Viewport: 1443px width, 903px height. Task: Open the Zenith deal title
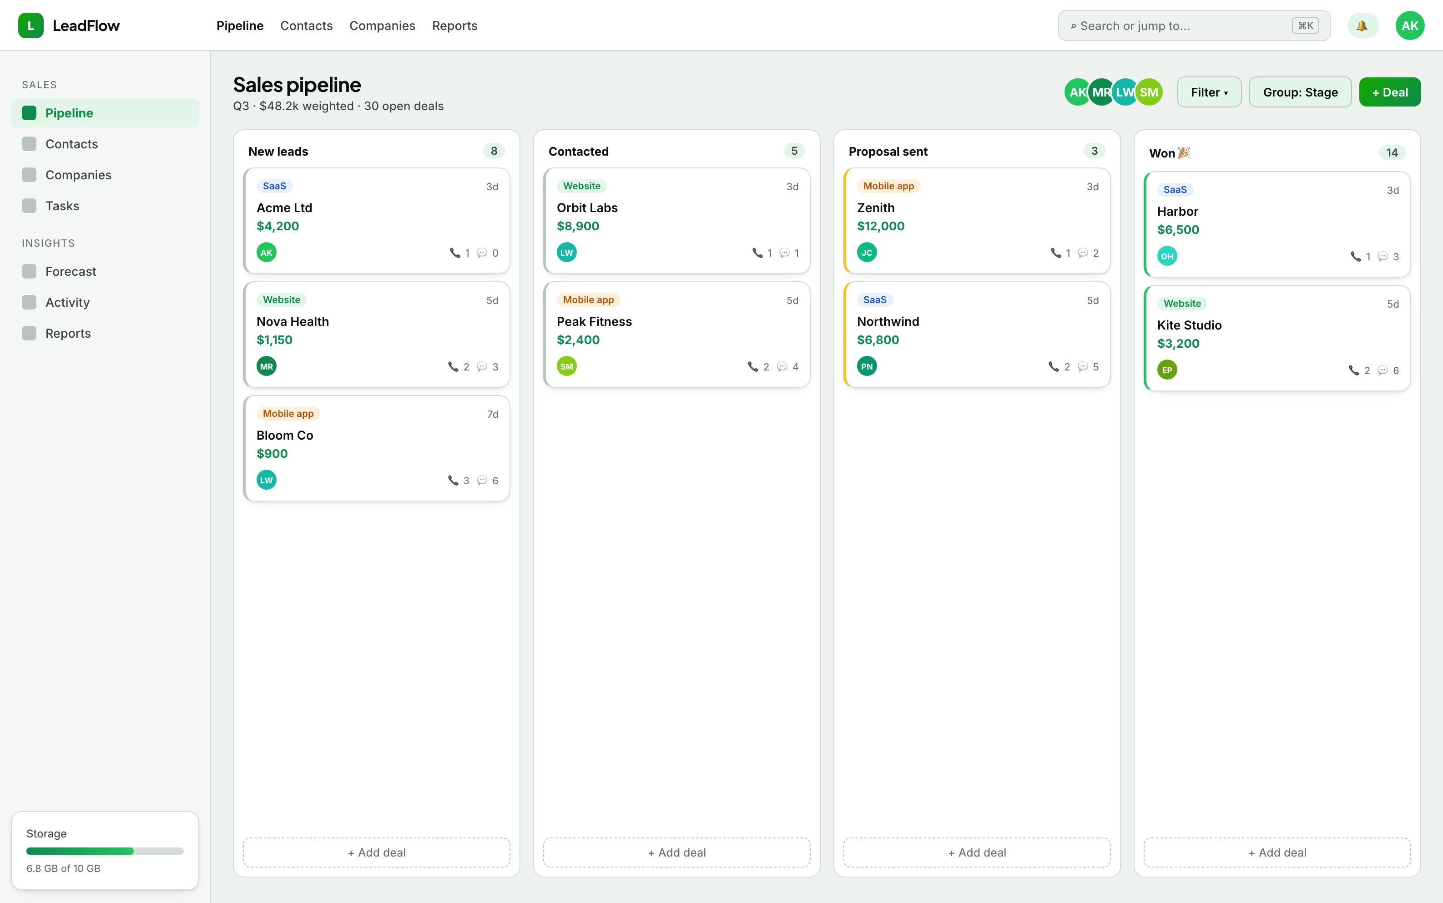pos(875,208)
